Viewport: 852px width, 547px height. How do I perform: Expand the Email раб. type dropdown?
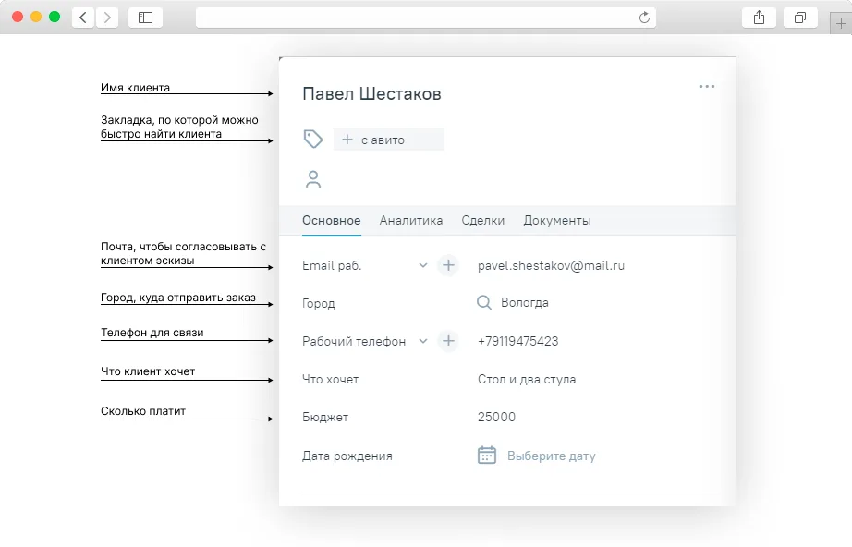click(x=422, y=265)
